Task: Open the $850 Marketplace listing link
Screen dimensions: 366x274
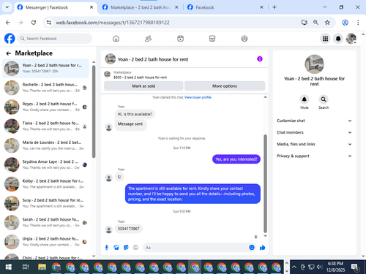Action: [140, 77]
